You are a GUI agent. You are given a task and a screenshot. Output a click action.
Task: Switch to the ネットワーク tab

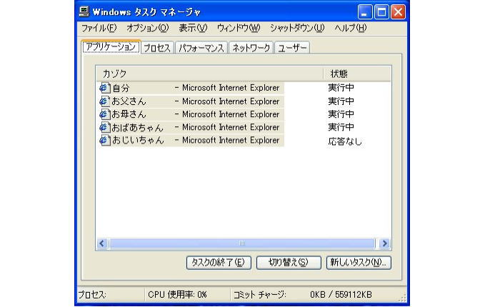click(251, 48)
